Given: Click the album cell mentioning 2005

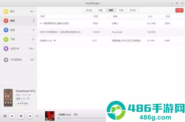Looking at the screenshot, I should [x=126, y=41].
